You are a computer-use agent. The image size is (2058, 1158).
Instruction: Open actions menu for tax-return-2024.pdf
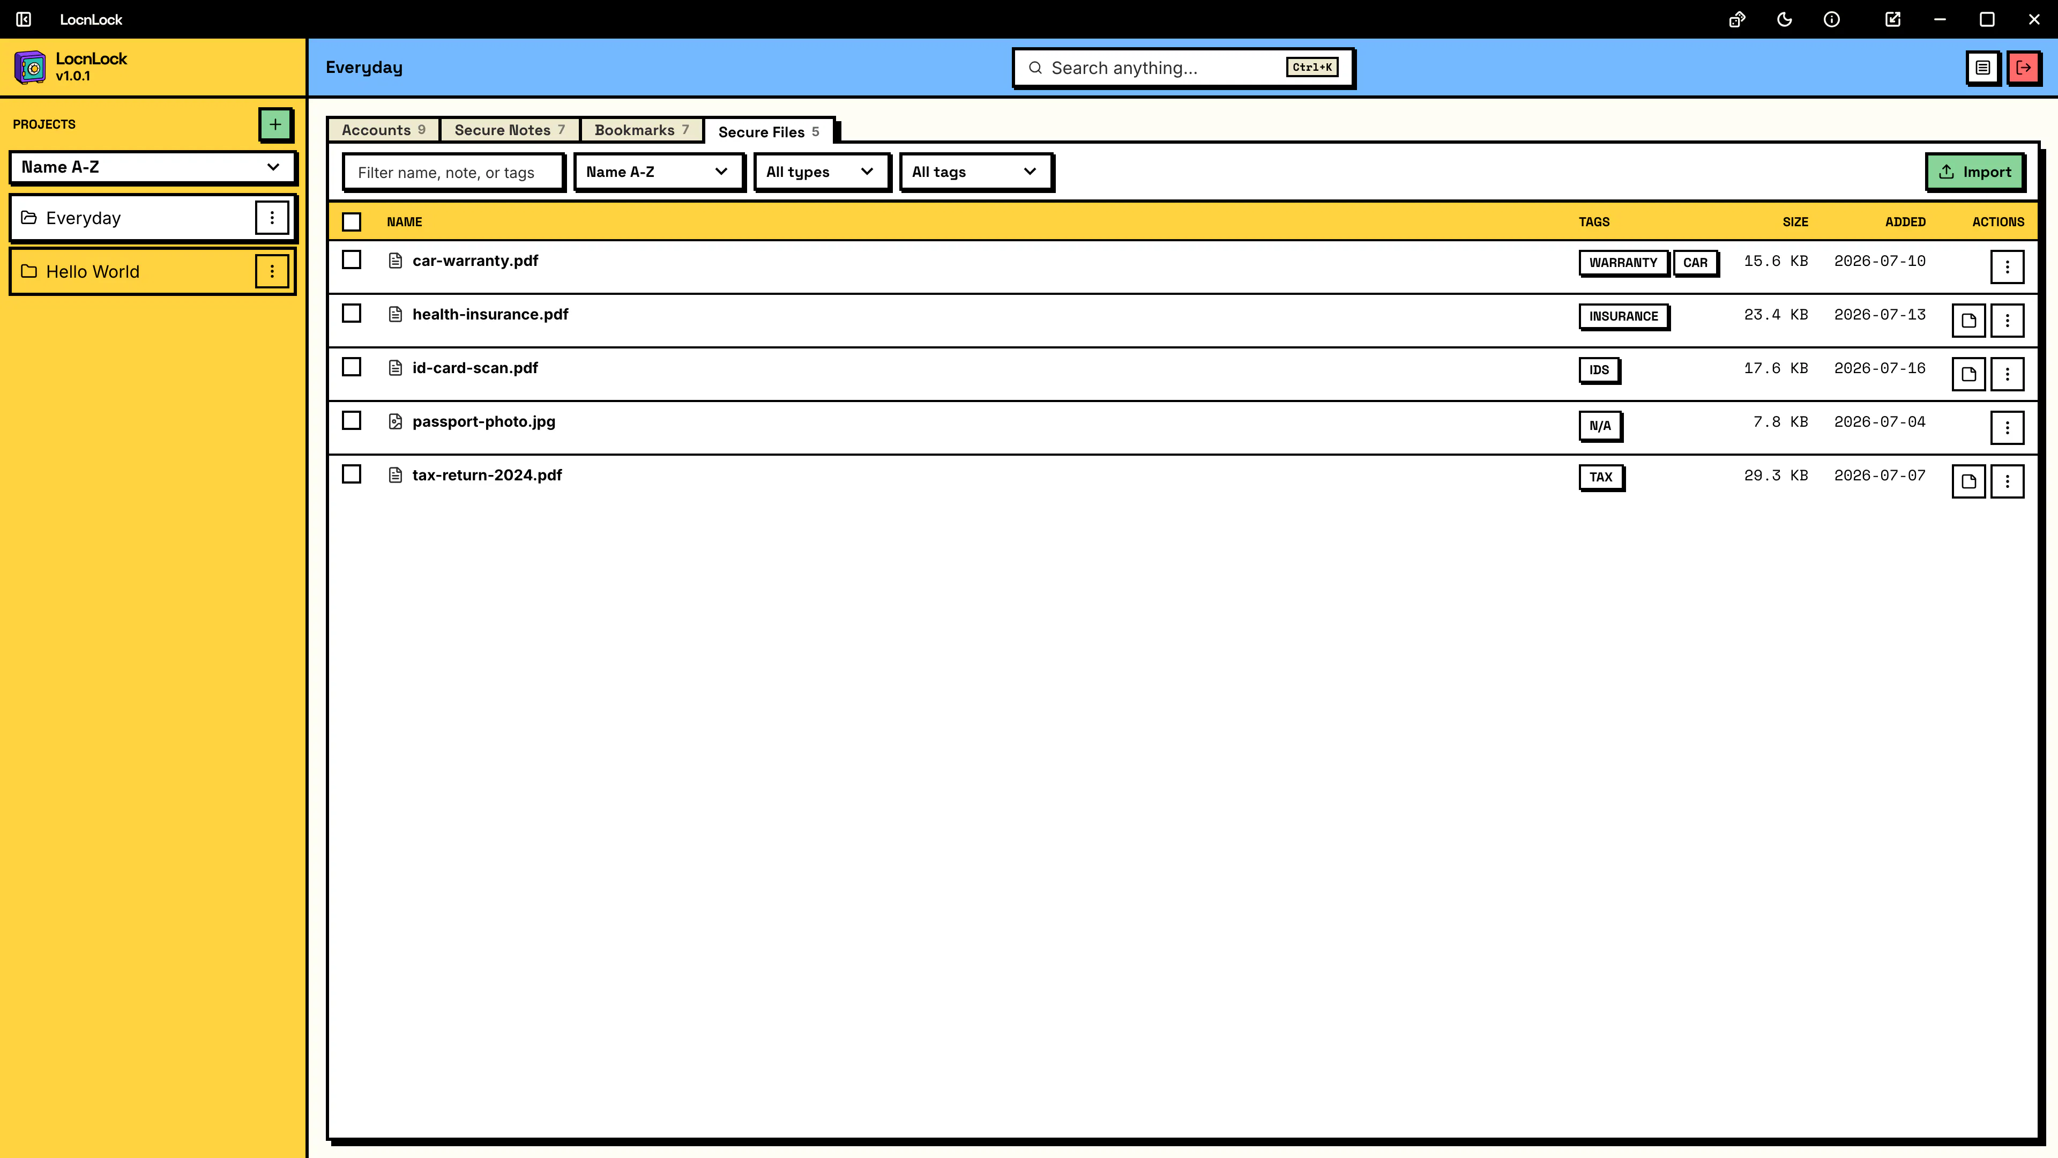tap(2007, 481)
